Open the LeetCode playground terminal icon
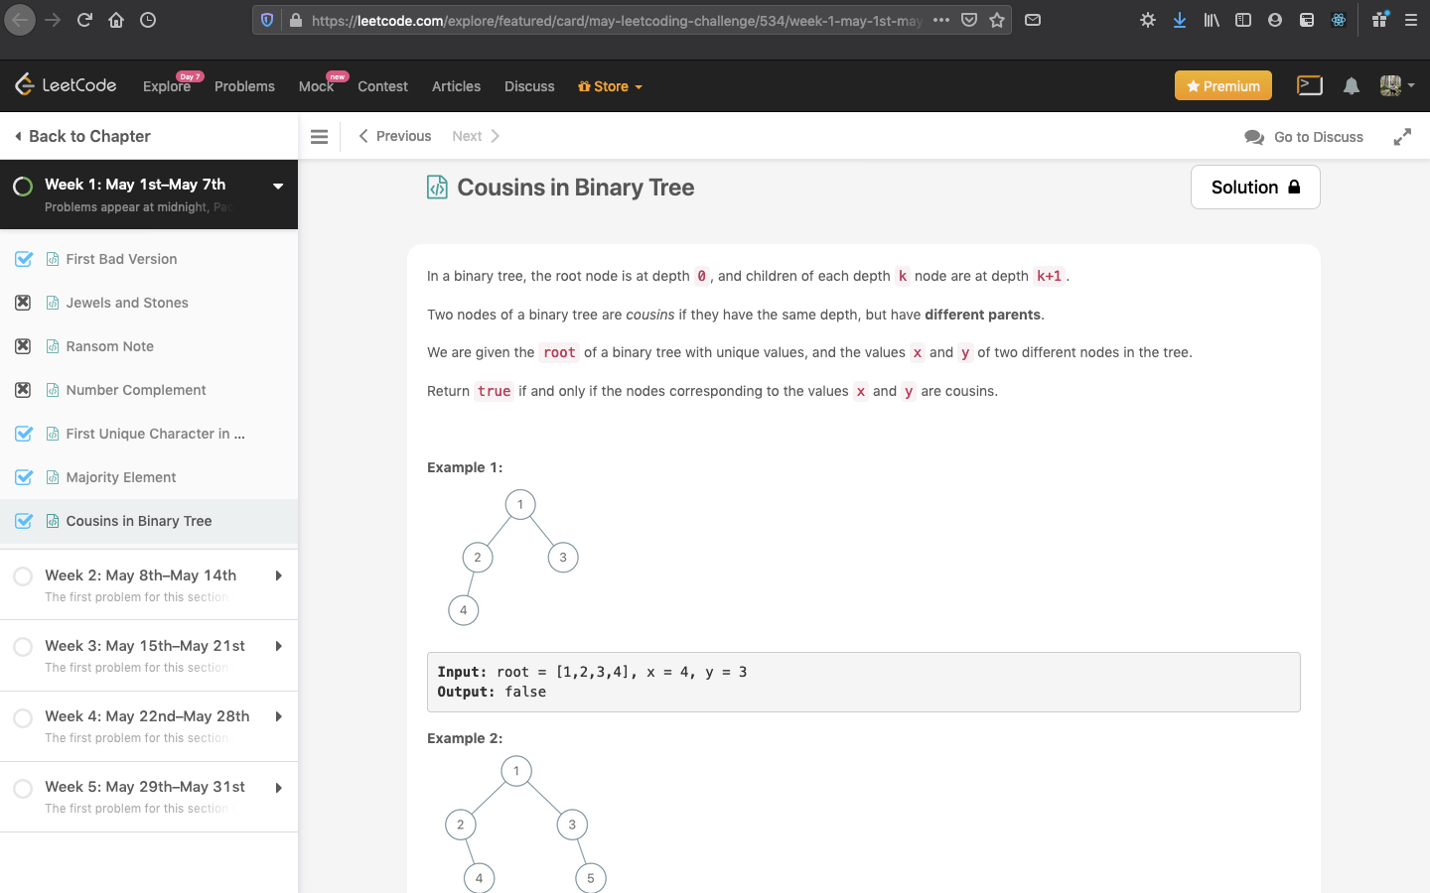Image resolution: width=1430 pixels, height=893 pixels. 1309,86
